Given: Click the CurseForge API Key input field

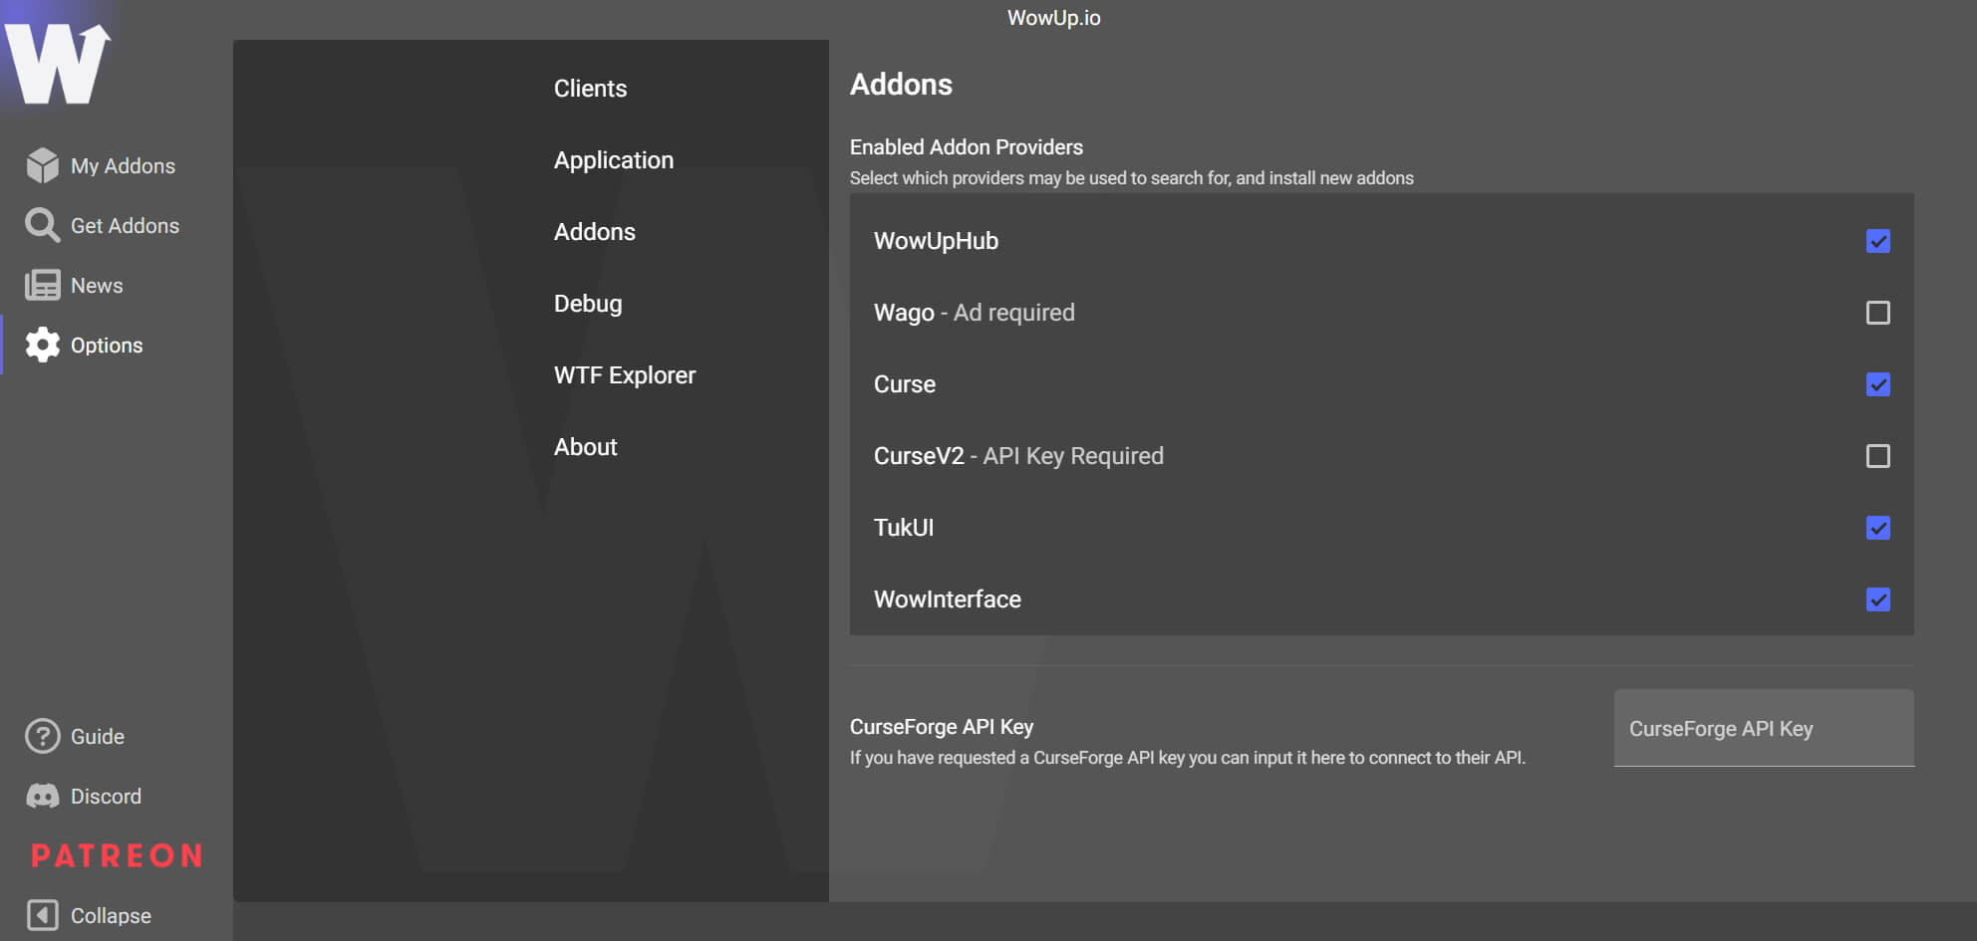Looking at the screenshot, I should [1764, 728].
